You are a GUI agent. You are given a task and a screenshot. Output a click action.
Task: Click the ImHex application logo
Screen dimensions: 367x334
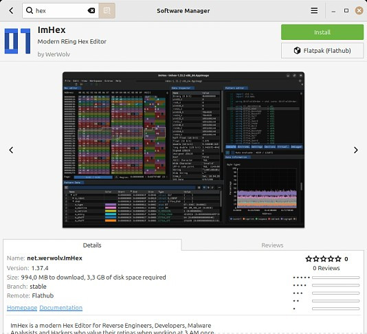tap(18, 41)
